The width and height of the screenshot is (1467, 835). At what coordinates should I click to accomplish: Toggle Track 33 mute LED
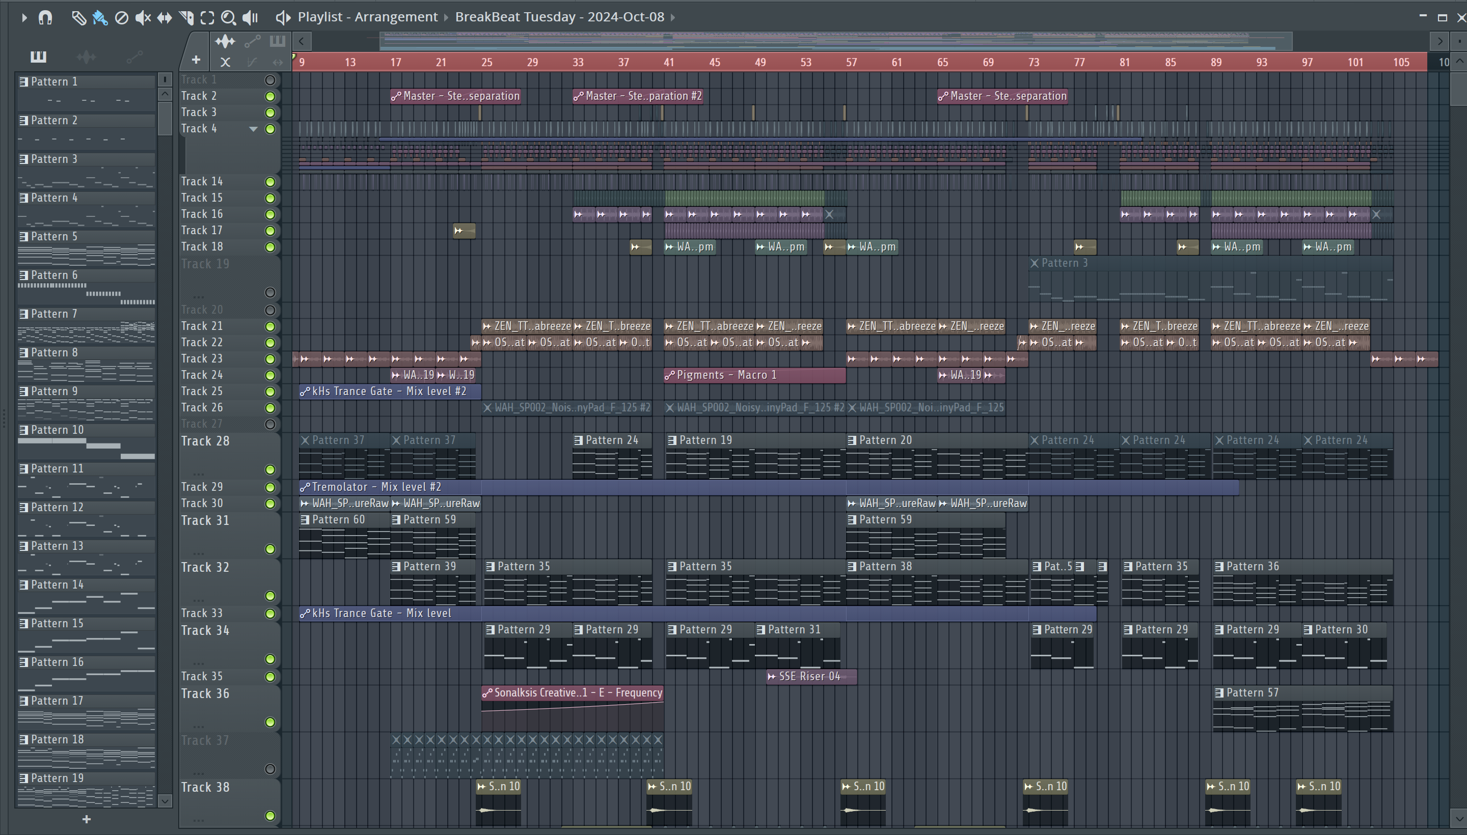(x=269, y=614)
